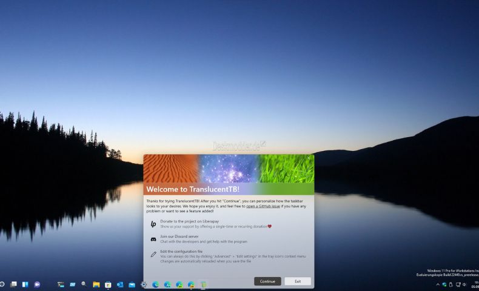The width and height of the screenshot is (479, 291).
Task: Open Settings gear from the taskbar
Action: point(144,284)
